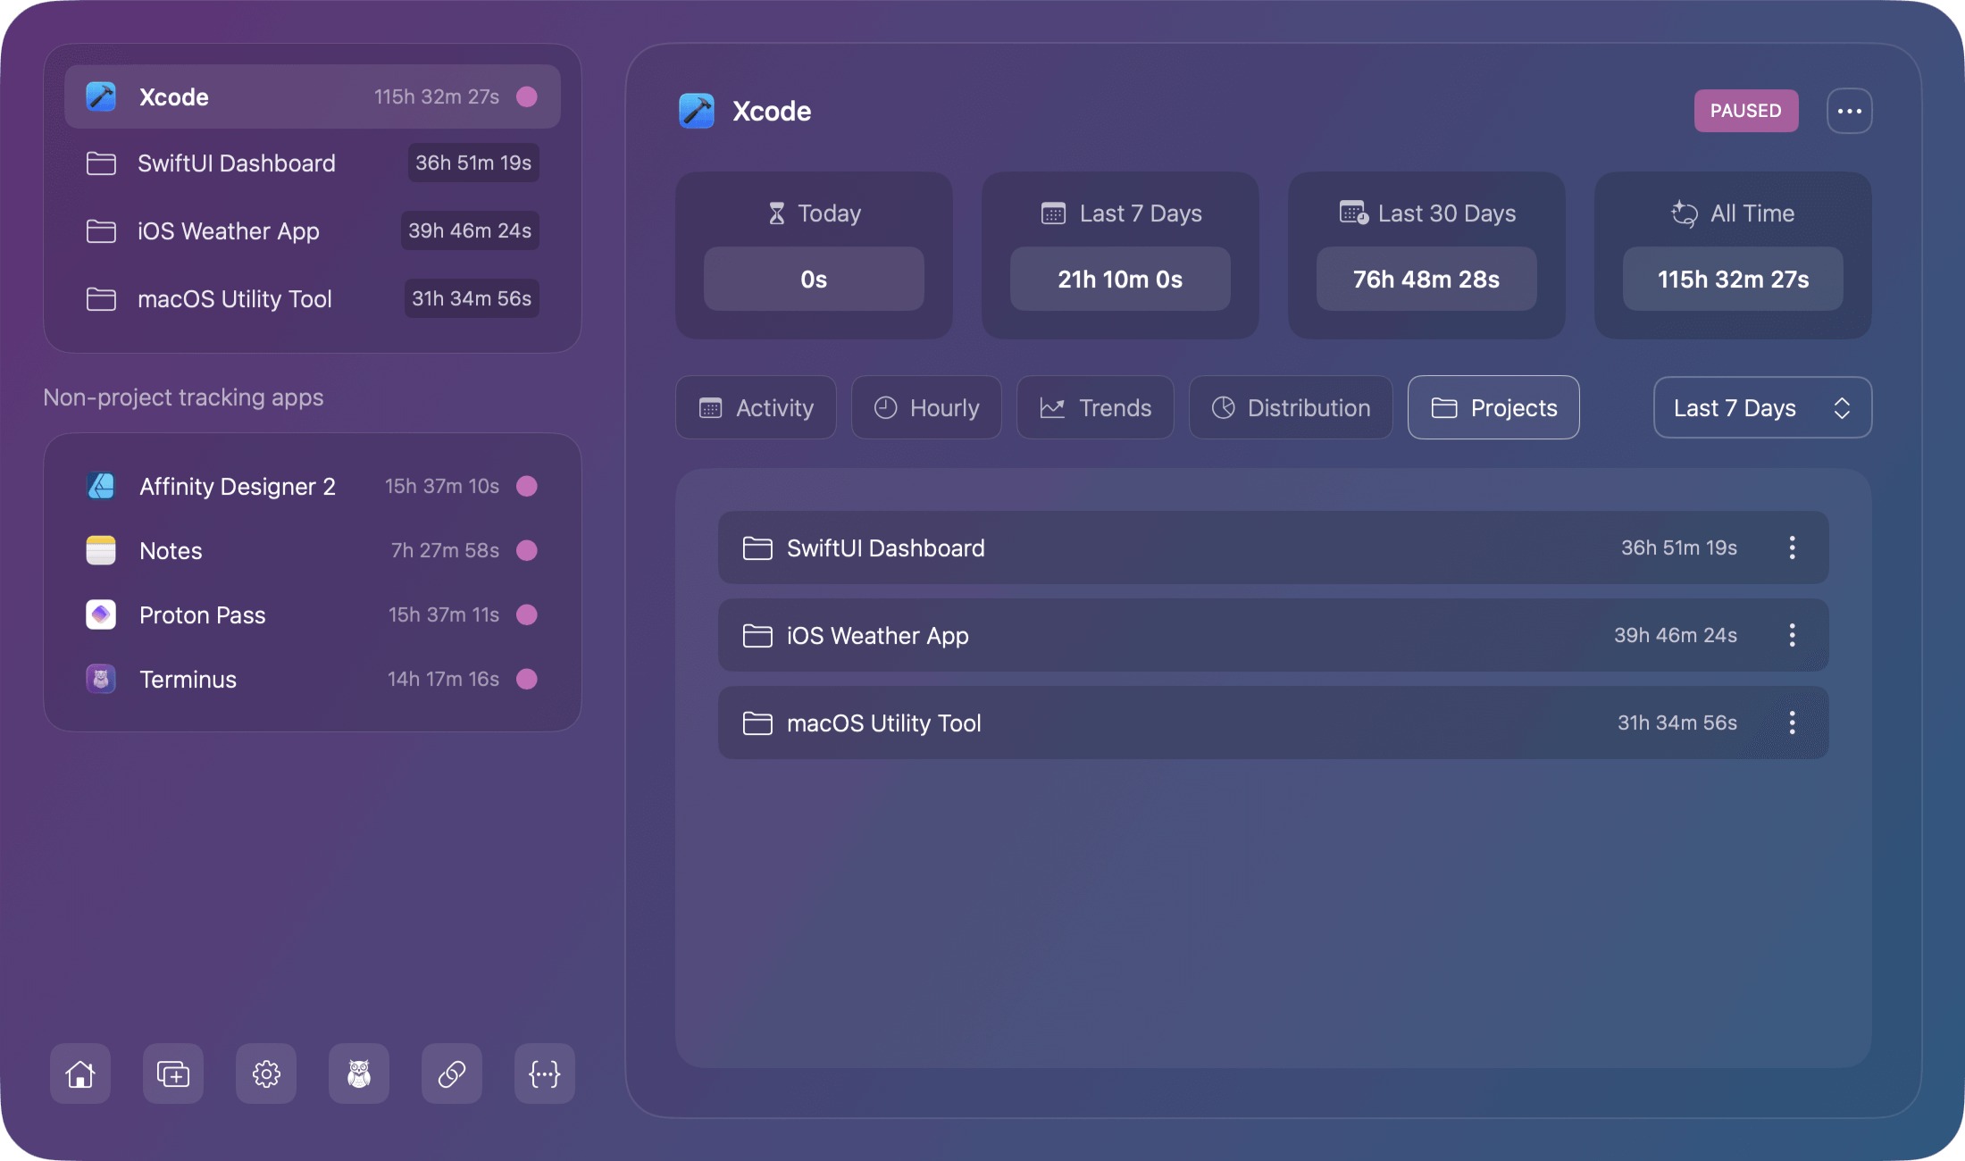Open the three-dot menu for SwiftUI Dashboard
Image resolution: width=1965 pixels, height=1161 pixels.
click(1792, 547)
